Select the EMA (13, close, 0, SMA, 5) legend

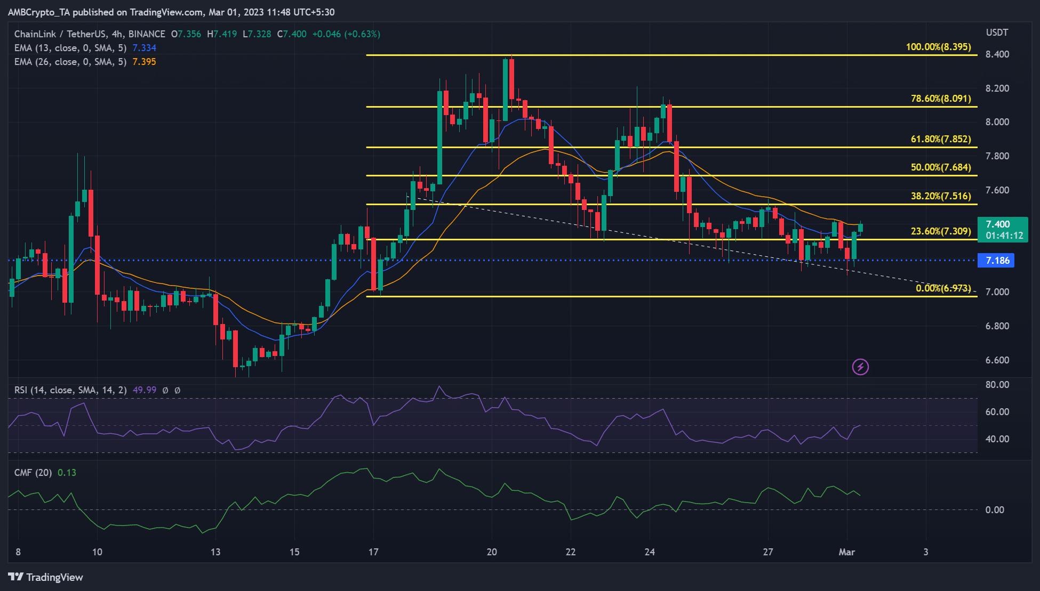tap(68, 48)
